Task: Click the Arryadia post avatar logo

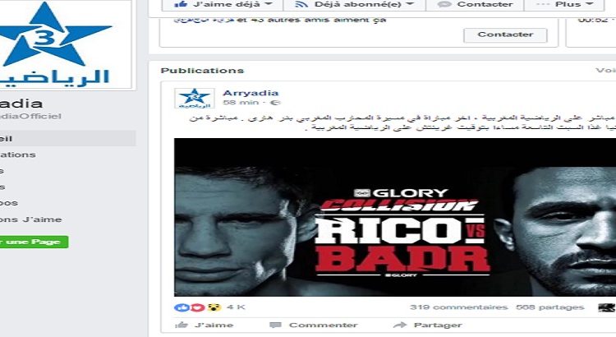Action: 195,99
